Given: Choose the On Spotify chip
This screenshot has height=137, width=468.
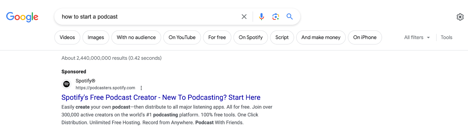Looking at the screenshot, I should [251, 38].
